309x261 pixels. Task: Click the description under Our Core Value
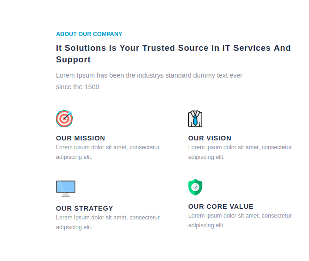point(240,220)
